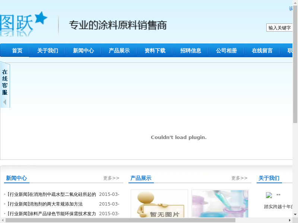
Task: Open the 产品展示 section heading
Action: coord(141,178)
